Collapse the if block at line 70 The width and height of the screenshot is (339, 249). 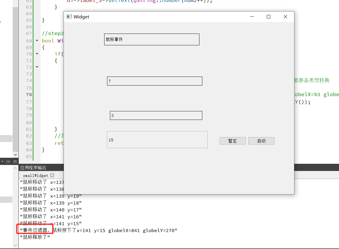(37, 54)
